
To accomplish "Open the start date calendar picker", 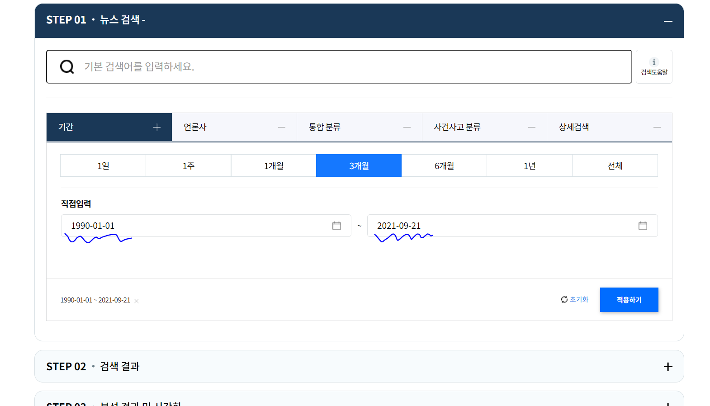I will tap(336, 226).
